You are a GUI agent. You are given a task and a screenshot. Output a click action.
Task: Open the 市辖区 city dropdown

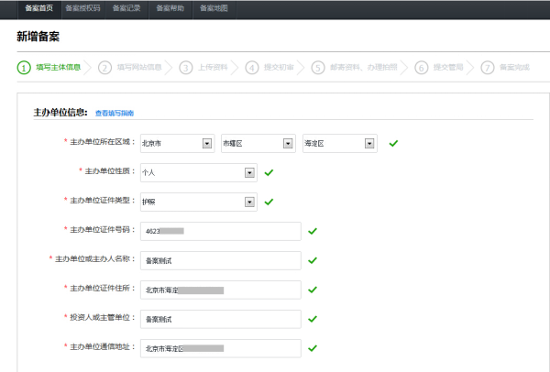point(258,143)
